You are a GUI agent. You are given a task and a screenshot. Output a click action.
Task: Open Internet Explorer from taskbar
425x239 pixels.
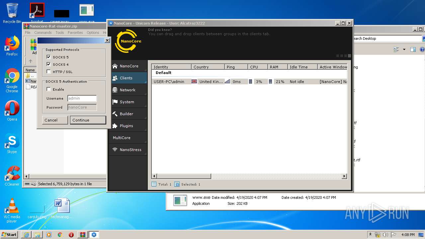26,235
